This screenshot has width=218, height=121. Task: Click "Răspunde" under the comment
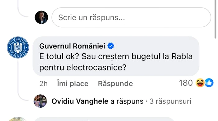coord(116,84)
